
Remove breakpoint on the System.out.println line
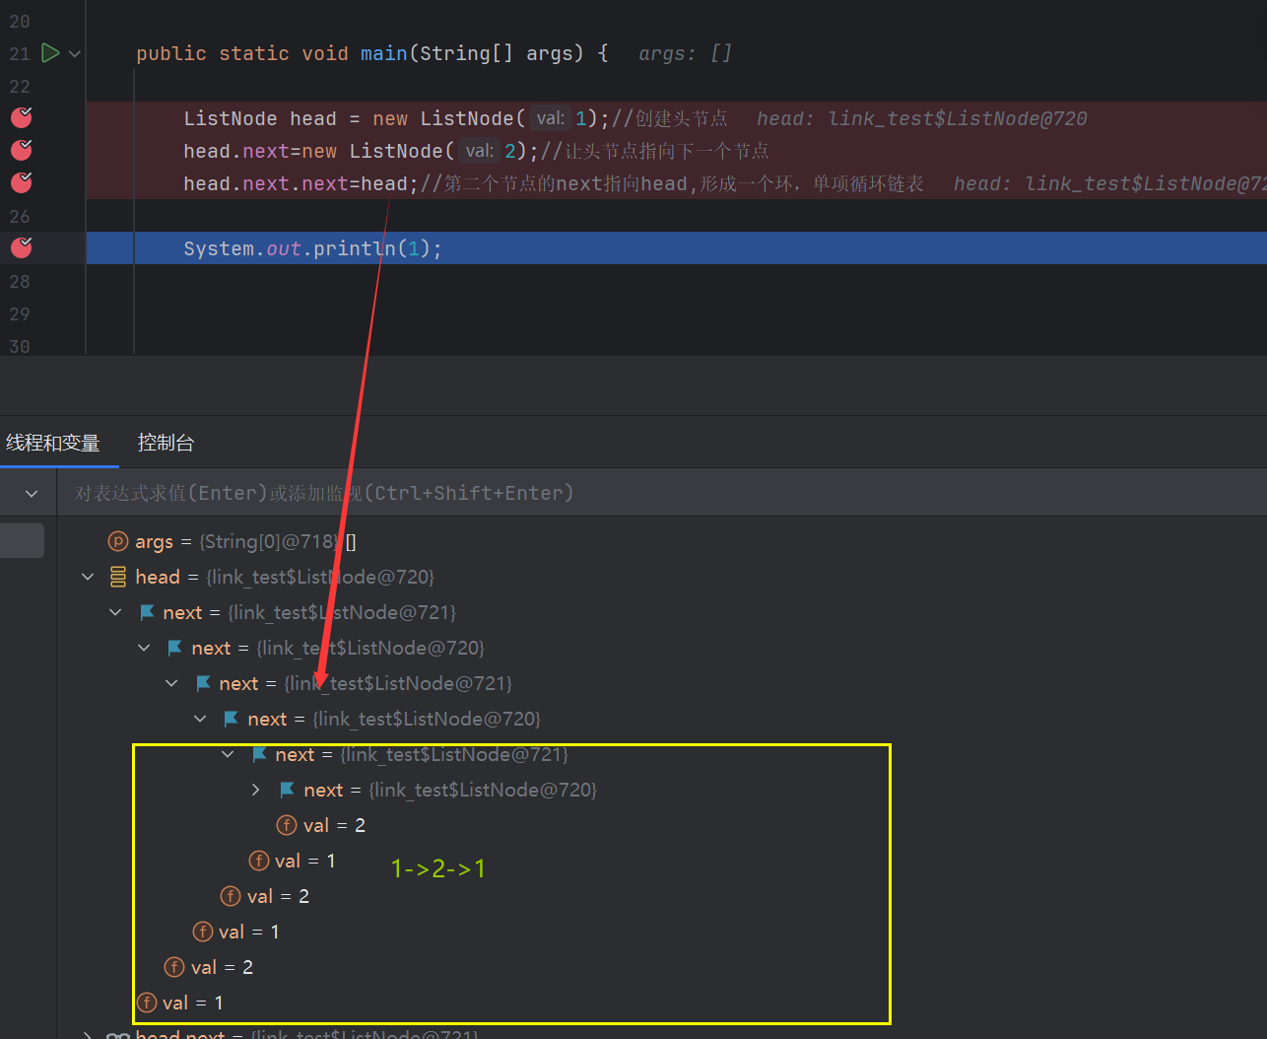[x=21, y=248]
